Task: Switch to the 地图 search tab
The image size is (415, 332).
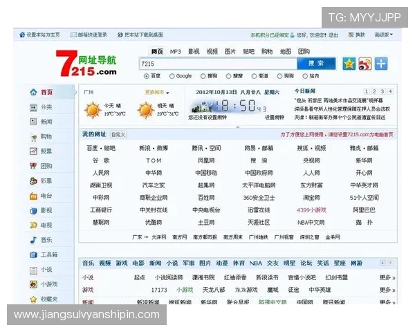Action: (286, 51)
